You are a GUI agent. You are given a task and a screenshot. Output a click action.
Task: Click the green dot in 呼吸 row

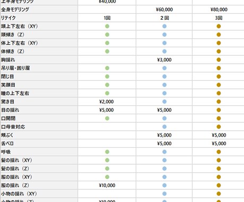(x=107, y=152)
